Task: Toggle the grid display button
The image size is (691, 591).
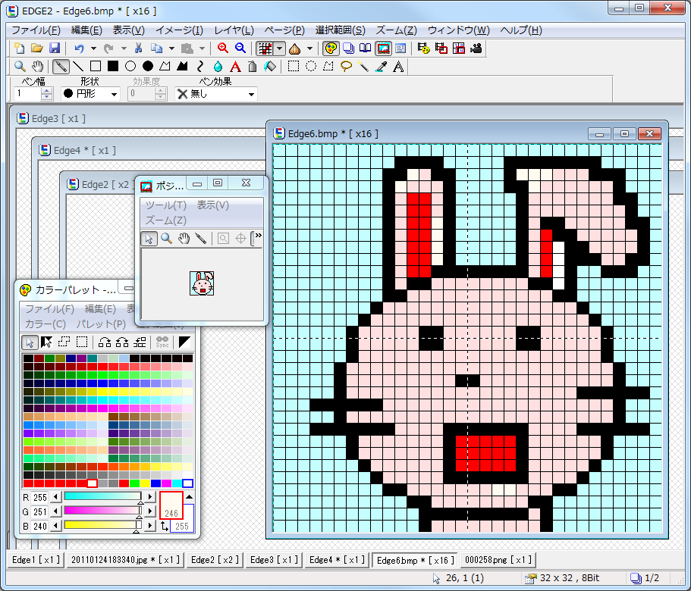Action: pos(265,48)
